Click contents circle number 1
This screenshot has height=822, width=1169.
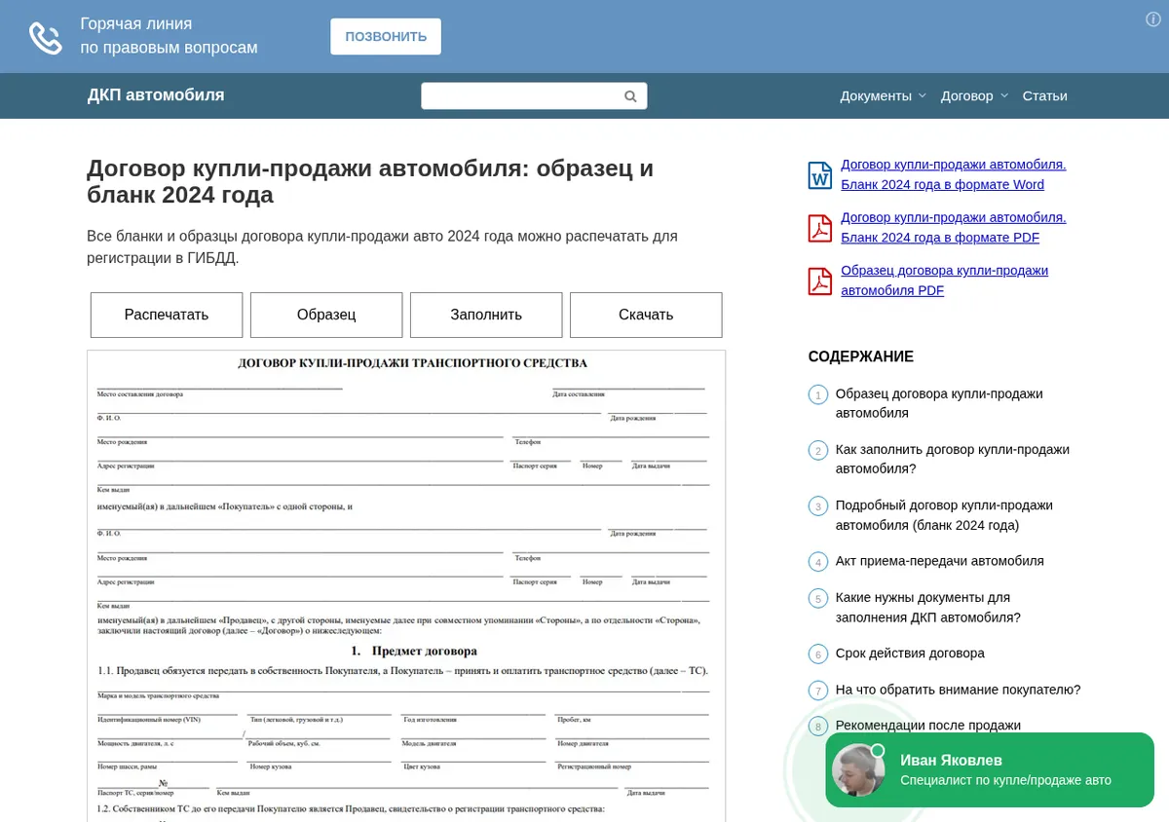point(817,394)
